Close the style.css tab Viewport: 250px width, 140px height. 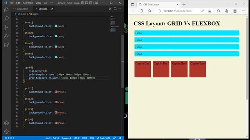coord(52,9)
